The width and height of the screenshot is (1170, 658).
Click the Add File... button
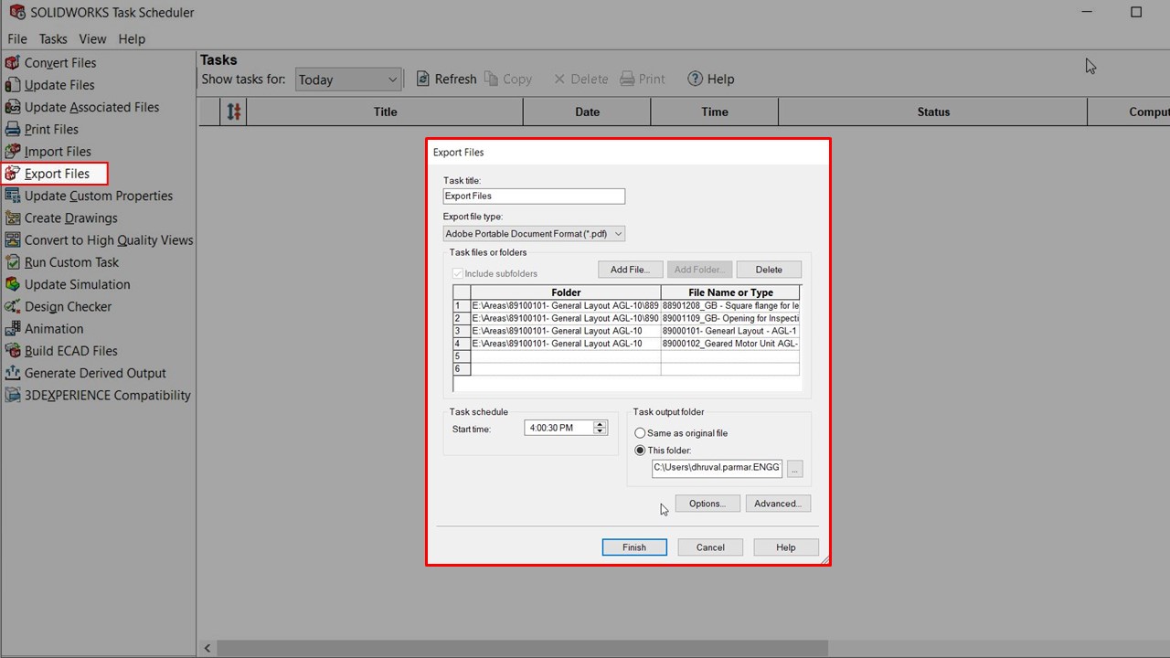630,270
